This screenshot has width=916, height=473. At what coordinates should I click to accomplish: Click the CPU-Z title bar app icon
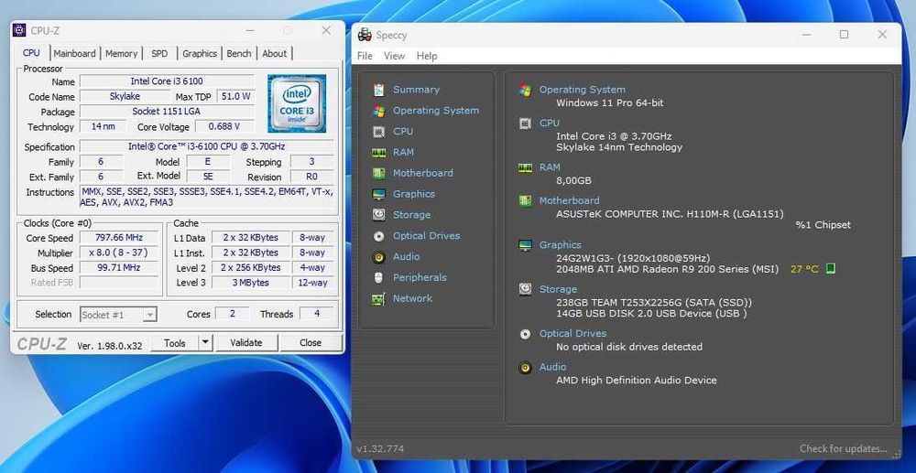(x=19, y=30)
